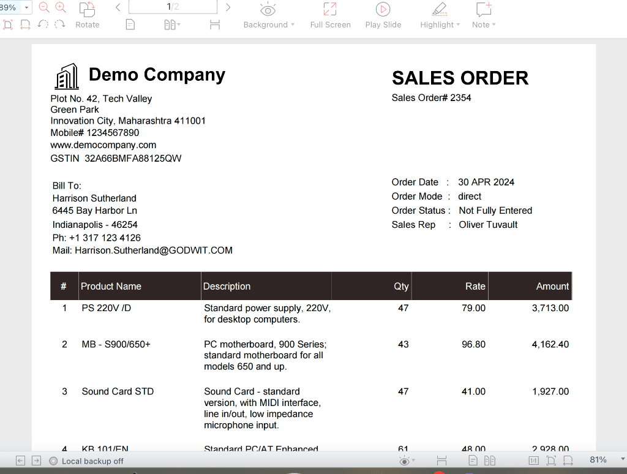The image size is (627, 474).
Task: Click the amount 1,927.00
Action: [550, 391]
